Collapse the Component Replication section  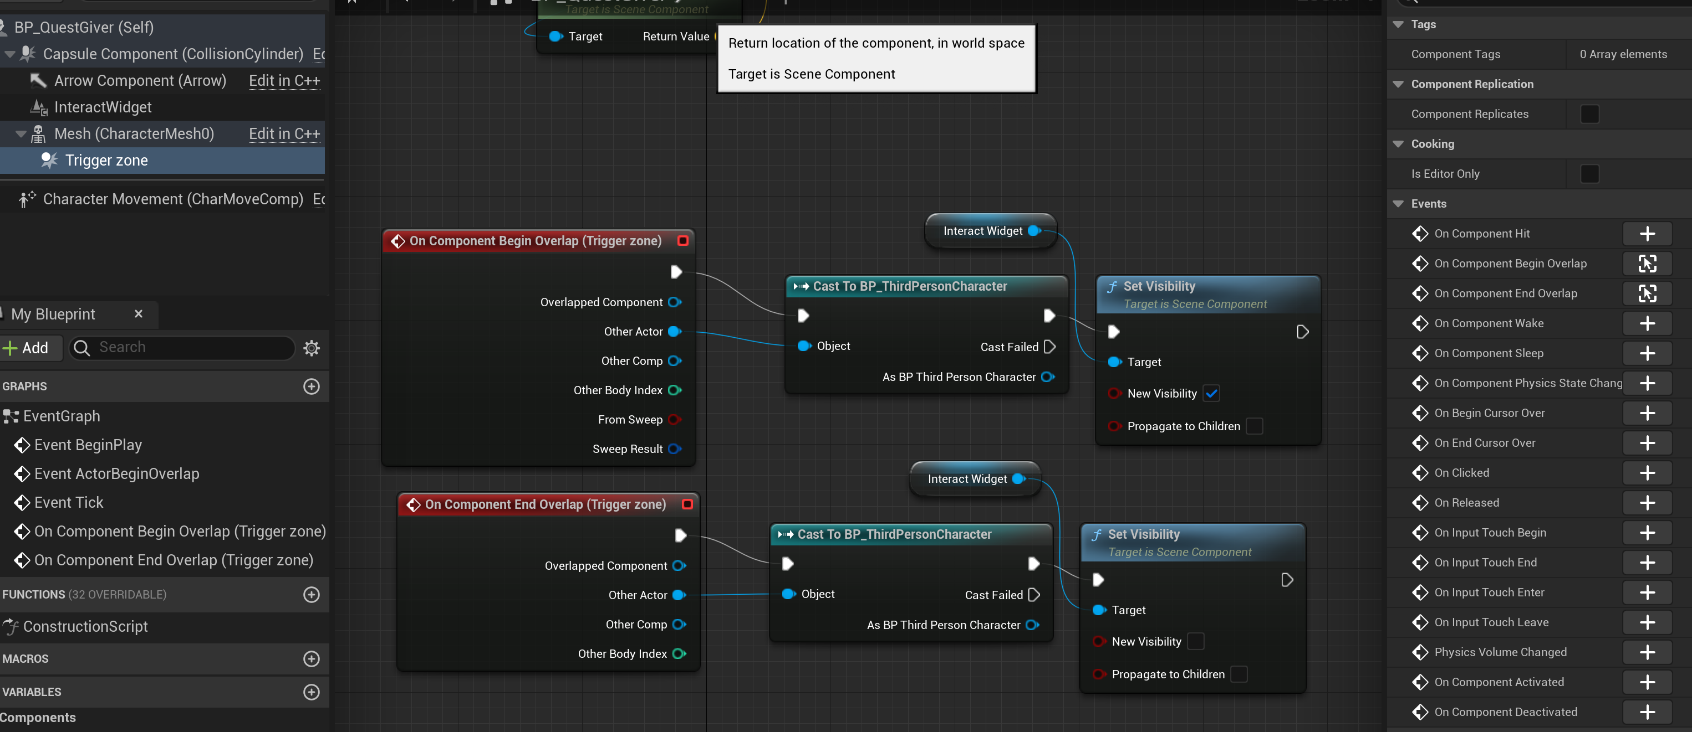[x=1398, y=84]
